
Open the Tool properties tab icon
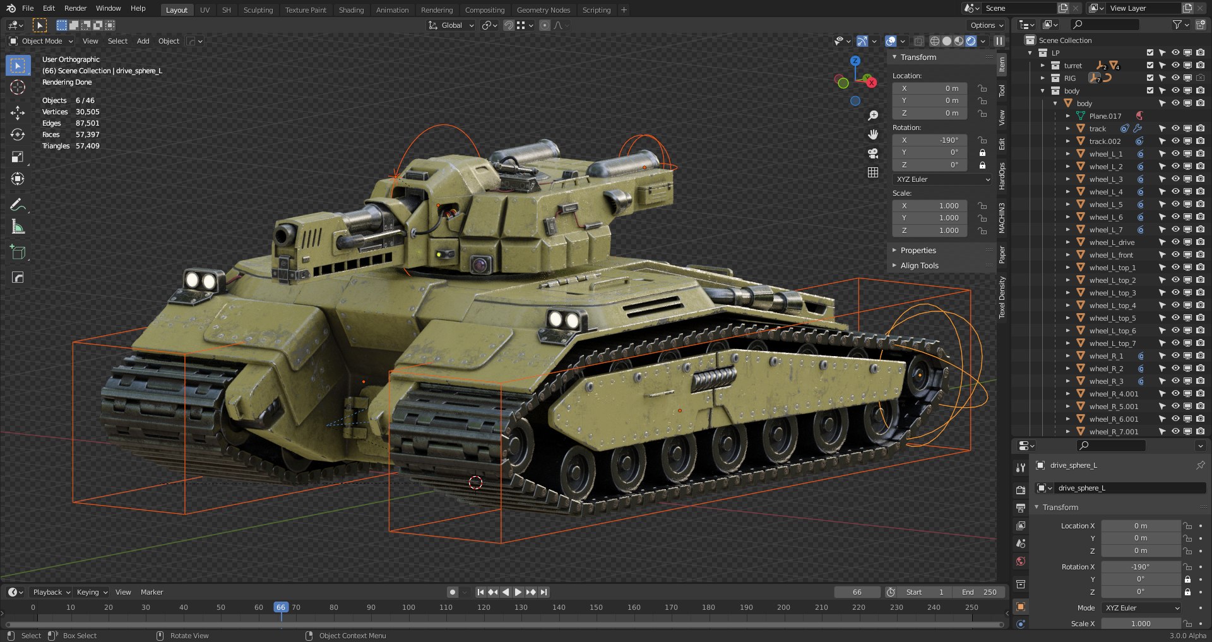tap(1021, 468)
